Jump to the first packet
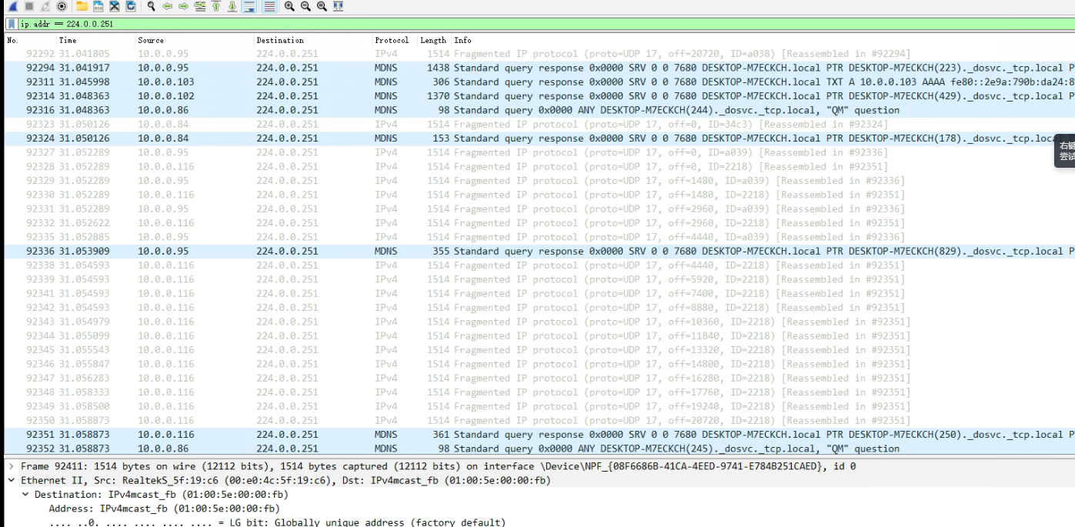Screen dimensions: 1075x527 click(216, 6)
